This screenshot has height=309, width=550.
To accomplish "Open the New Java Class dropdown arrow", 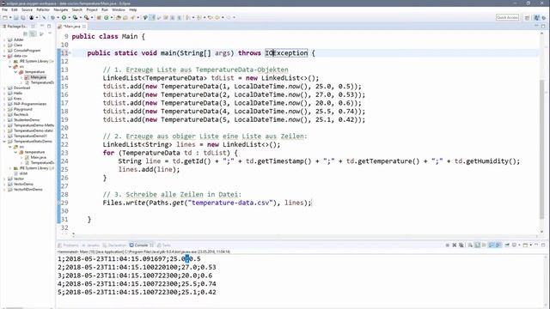I will (x=112, y=17).
